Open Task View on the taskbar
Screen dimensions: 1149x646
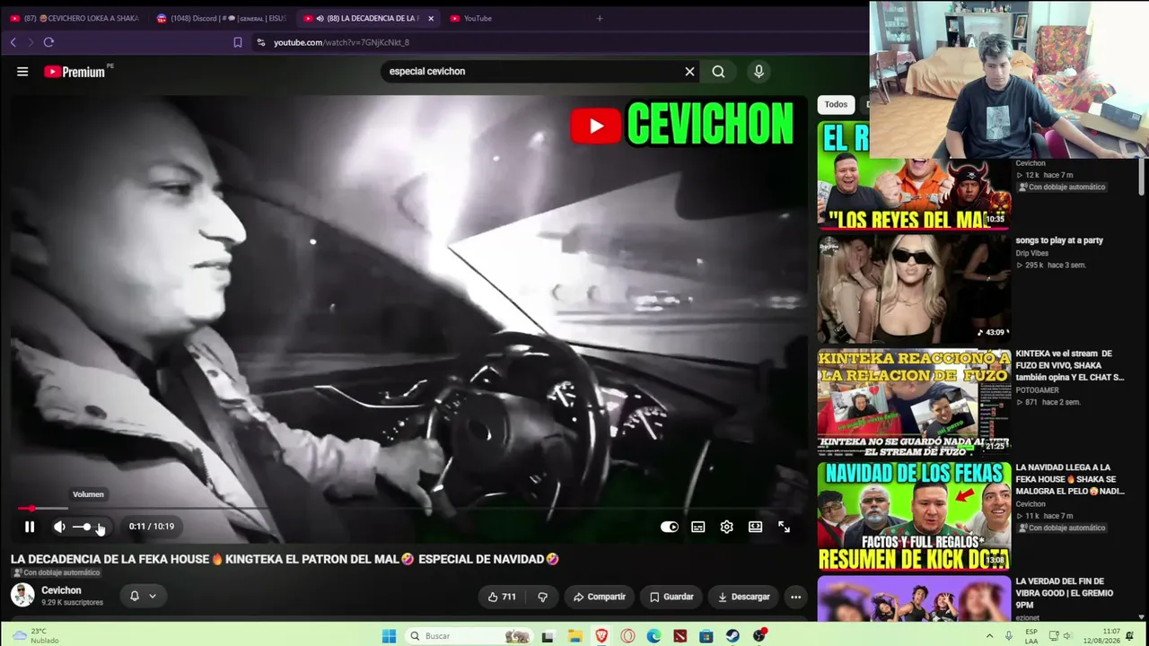tap(548, 636)
